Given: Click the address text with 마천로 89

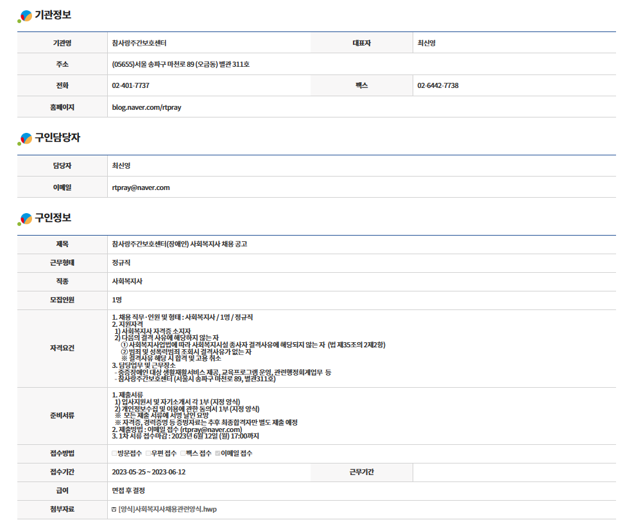Looking at the screenshot, I should [x=180, y=64].
